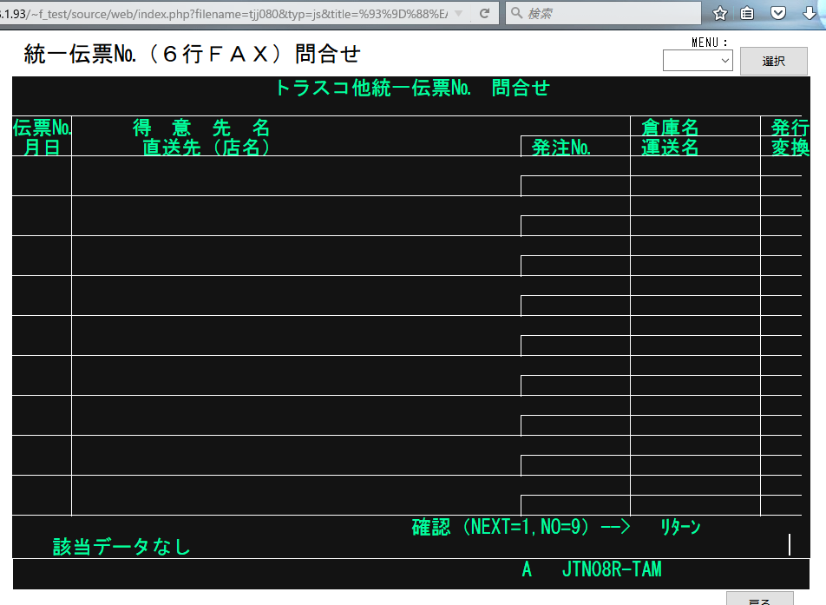Image resolution: width=826 pixels, height=605 pixels.
Task: Click the magnifier icon in the search box
Action: click(516, 14)
